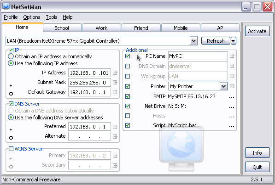Click the Alternate DNS input field

tap(89, 136)
